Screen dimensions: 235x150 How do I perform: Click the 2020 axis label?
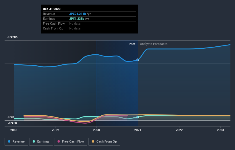[96, 130]
